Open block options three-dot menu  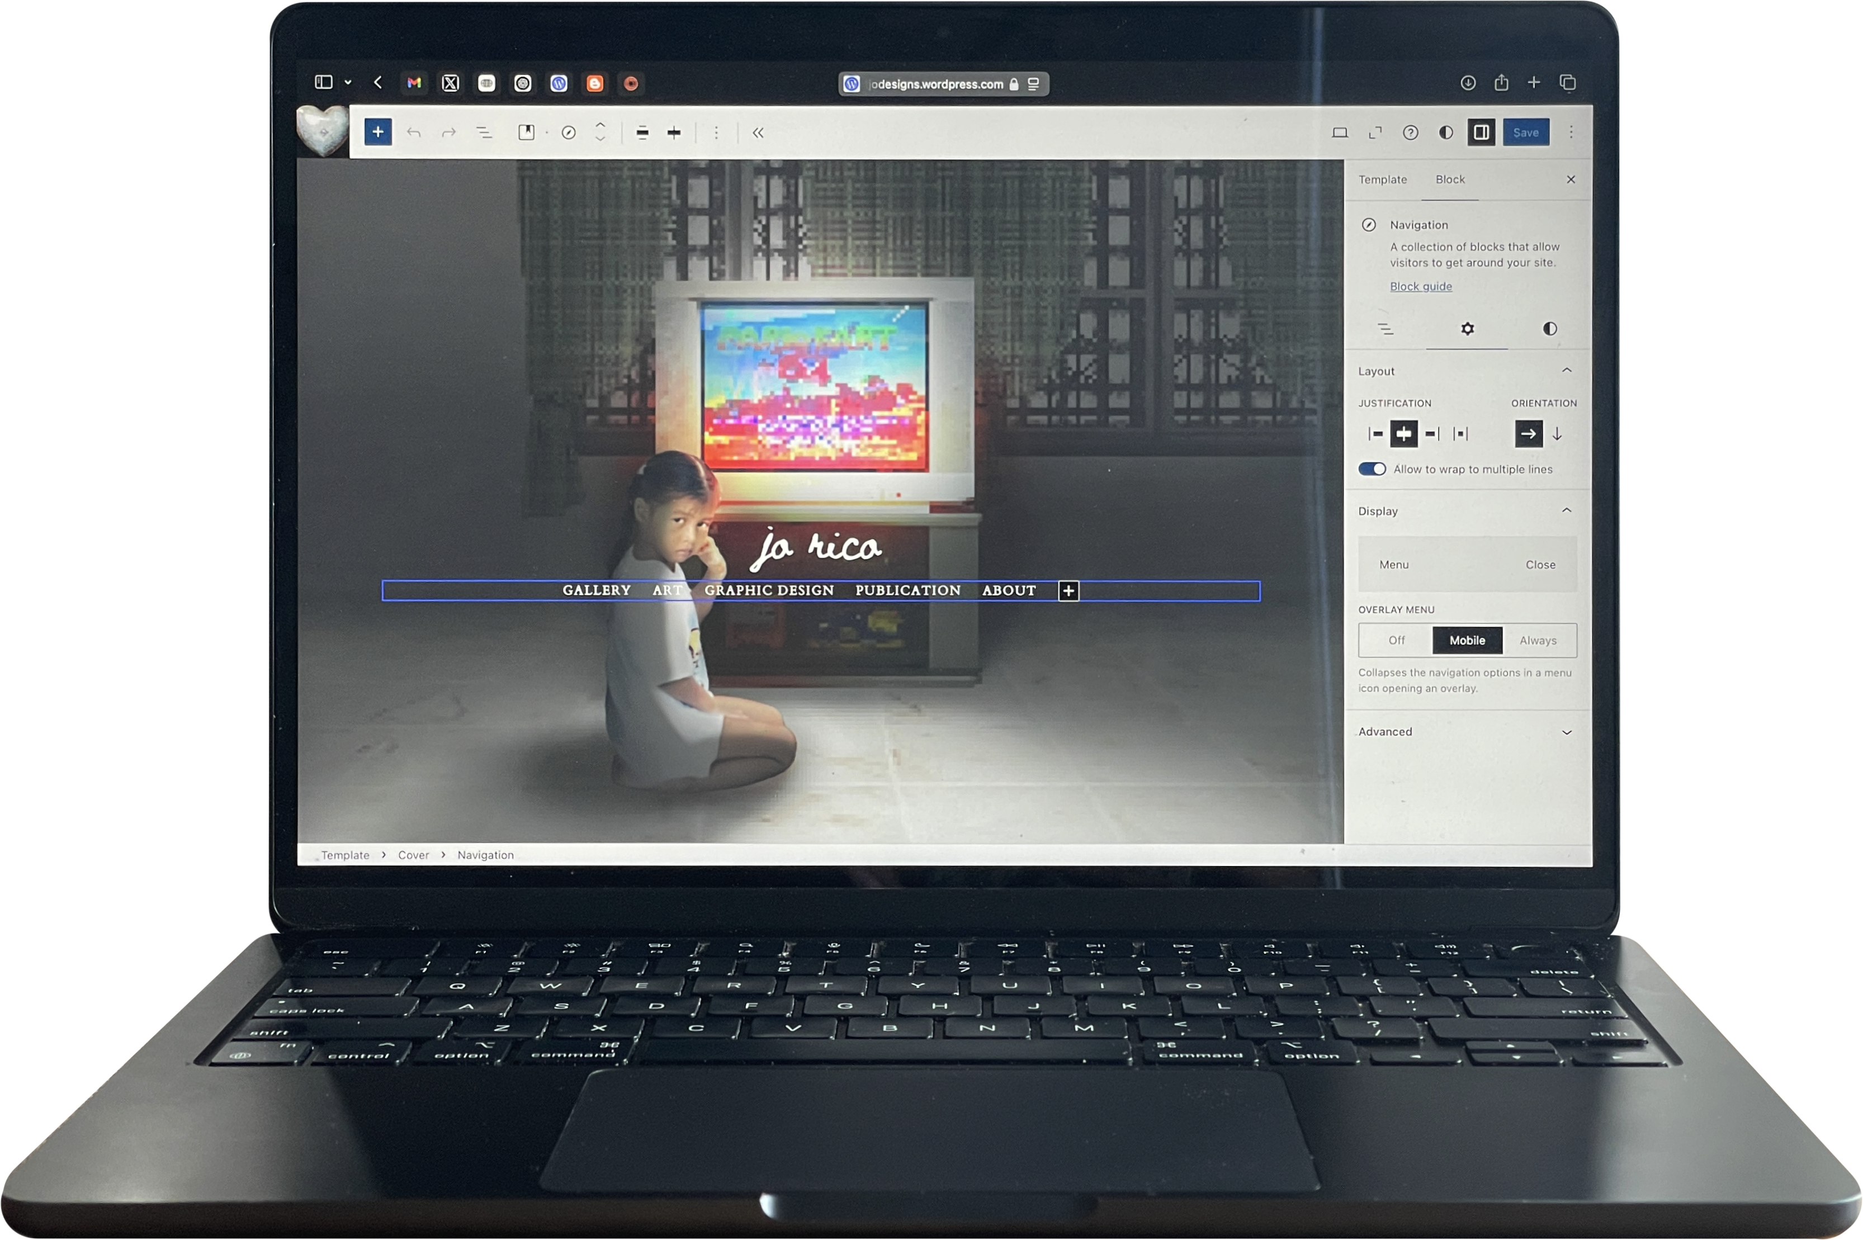coord(716,133)
